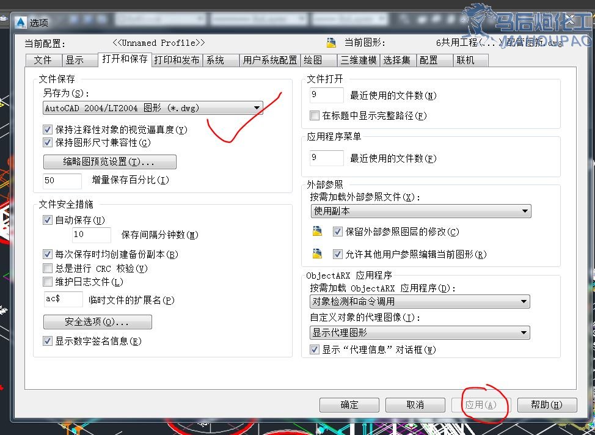
Task: Click the 保存间隔分钟数 input field
Action: [92, 235]
